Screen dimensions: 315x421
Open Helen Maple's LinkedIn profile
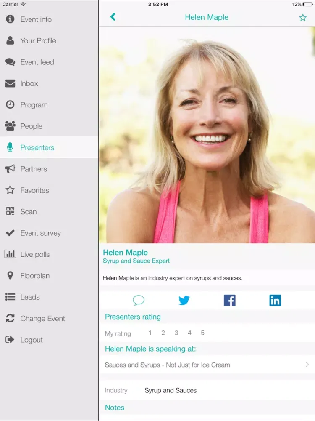tap(275, 300)
